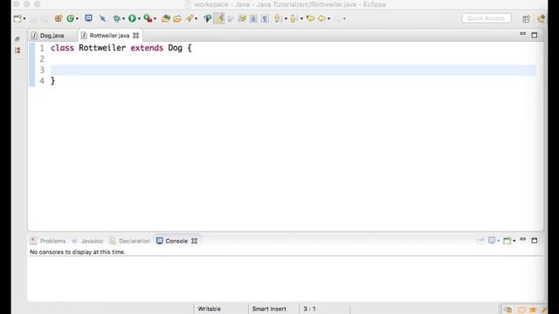Screen dimensions: 559x314
Task: Click the restore view icon in left trim
Action: [x=17, y=39]
